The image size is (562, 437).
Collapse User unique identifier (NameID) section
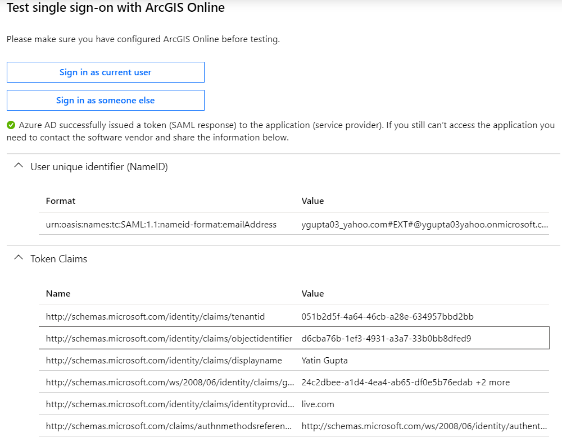click(19, 166)
